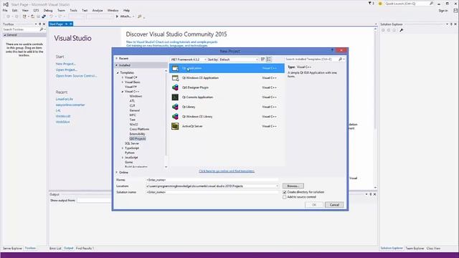Select the Qt5 Designer Plugin template icon
The width and height of the screenshot is (459, 258).
(175, 87)
